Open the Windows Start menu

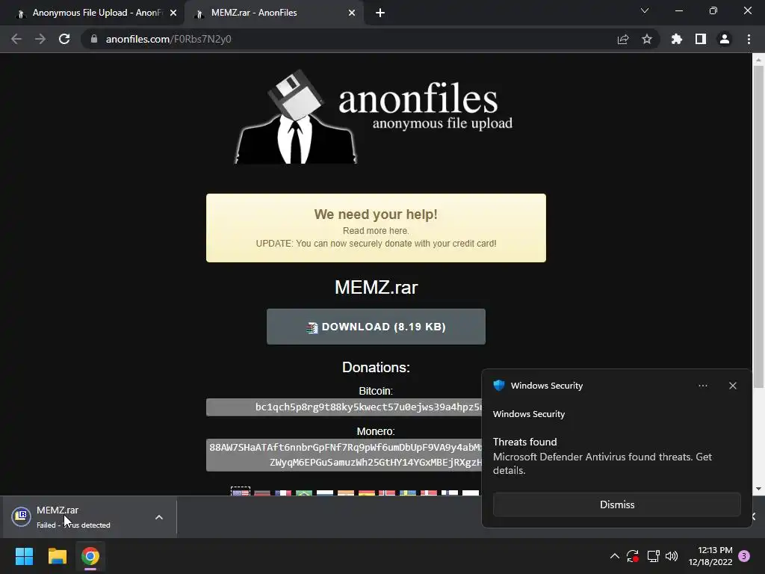point(24,556)
